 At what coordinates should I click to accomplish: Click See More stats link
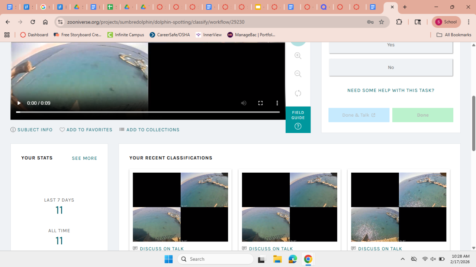[x=84, y=158]
